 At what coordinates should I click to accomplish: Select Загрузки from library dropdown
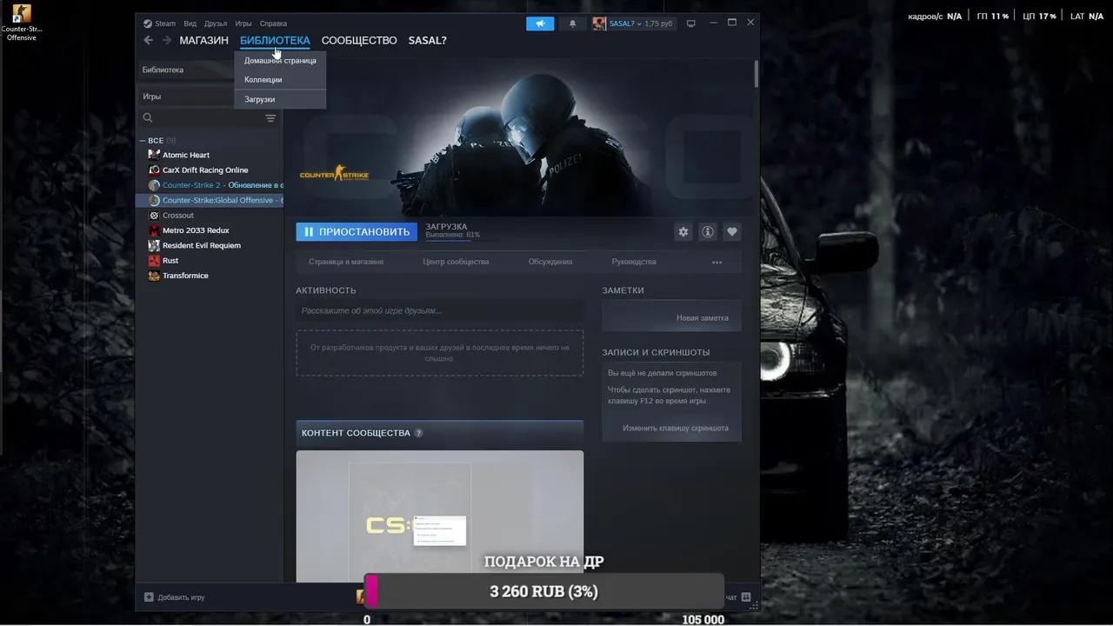point(280,99)
